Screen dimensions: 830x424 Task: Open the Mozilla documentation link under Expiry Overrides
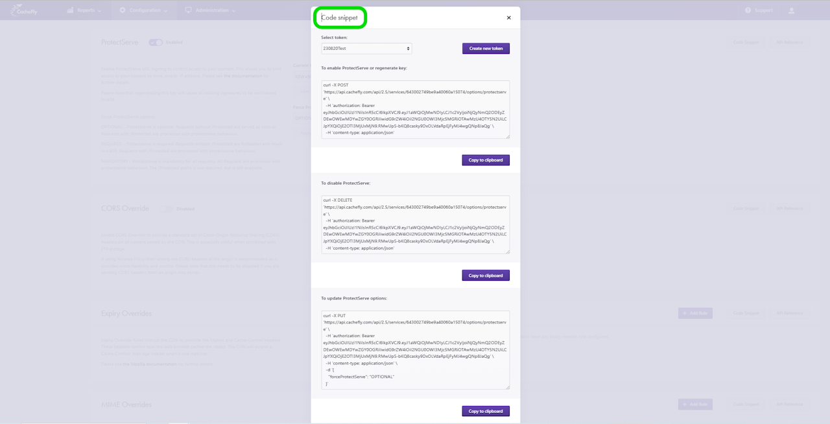click(149, 364)
